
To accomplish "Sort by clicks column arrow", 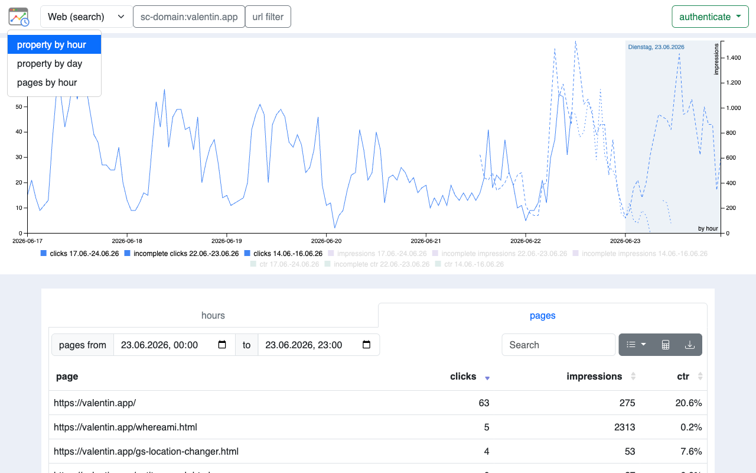I will (x=487, y=377).
